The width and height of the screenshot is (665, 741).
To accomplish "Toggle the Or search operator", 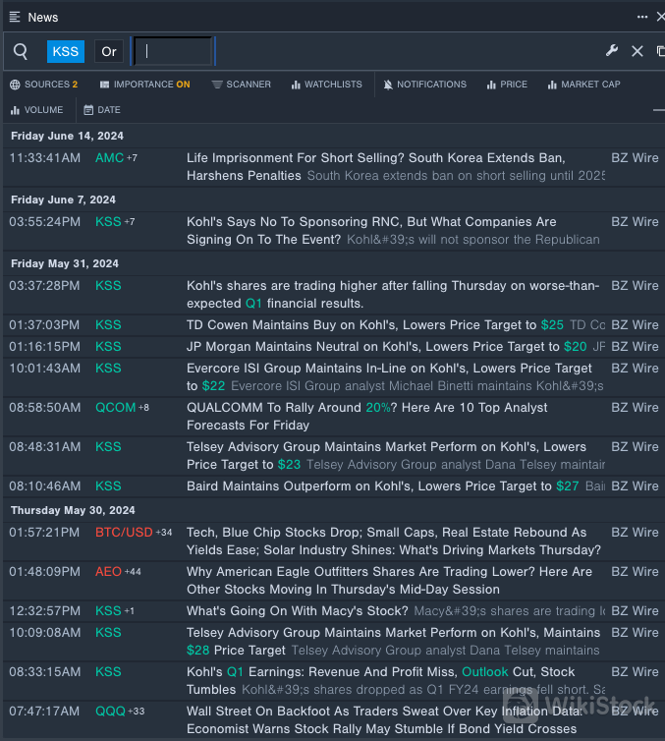I will (109, 51).
